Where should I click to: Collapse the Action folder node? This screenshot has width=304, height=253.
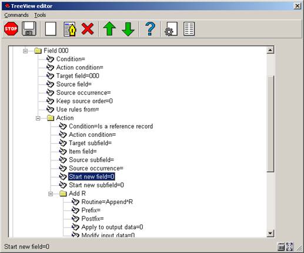click(38, 118)
